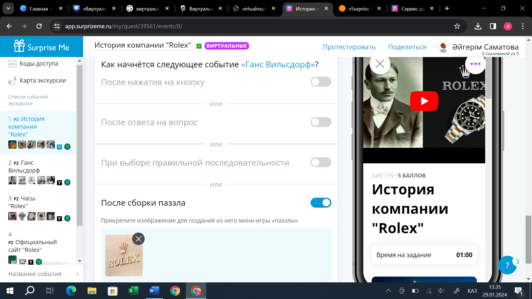Click the Поделиться link

click(407, 47)
